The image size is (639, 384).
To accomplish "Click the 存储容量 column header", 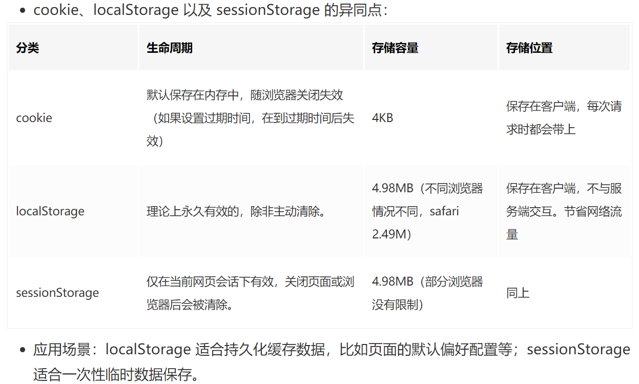I will pos(395,48).
